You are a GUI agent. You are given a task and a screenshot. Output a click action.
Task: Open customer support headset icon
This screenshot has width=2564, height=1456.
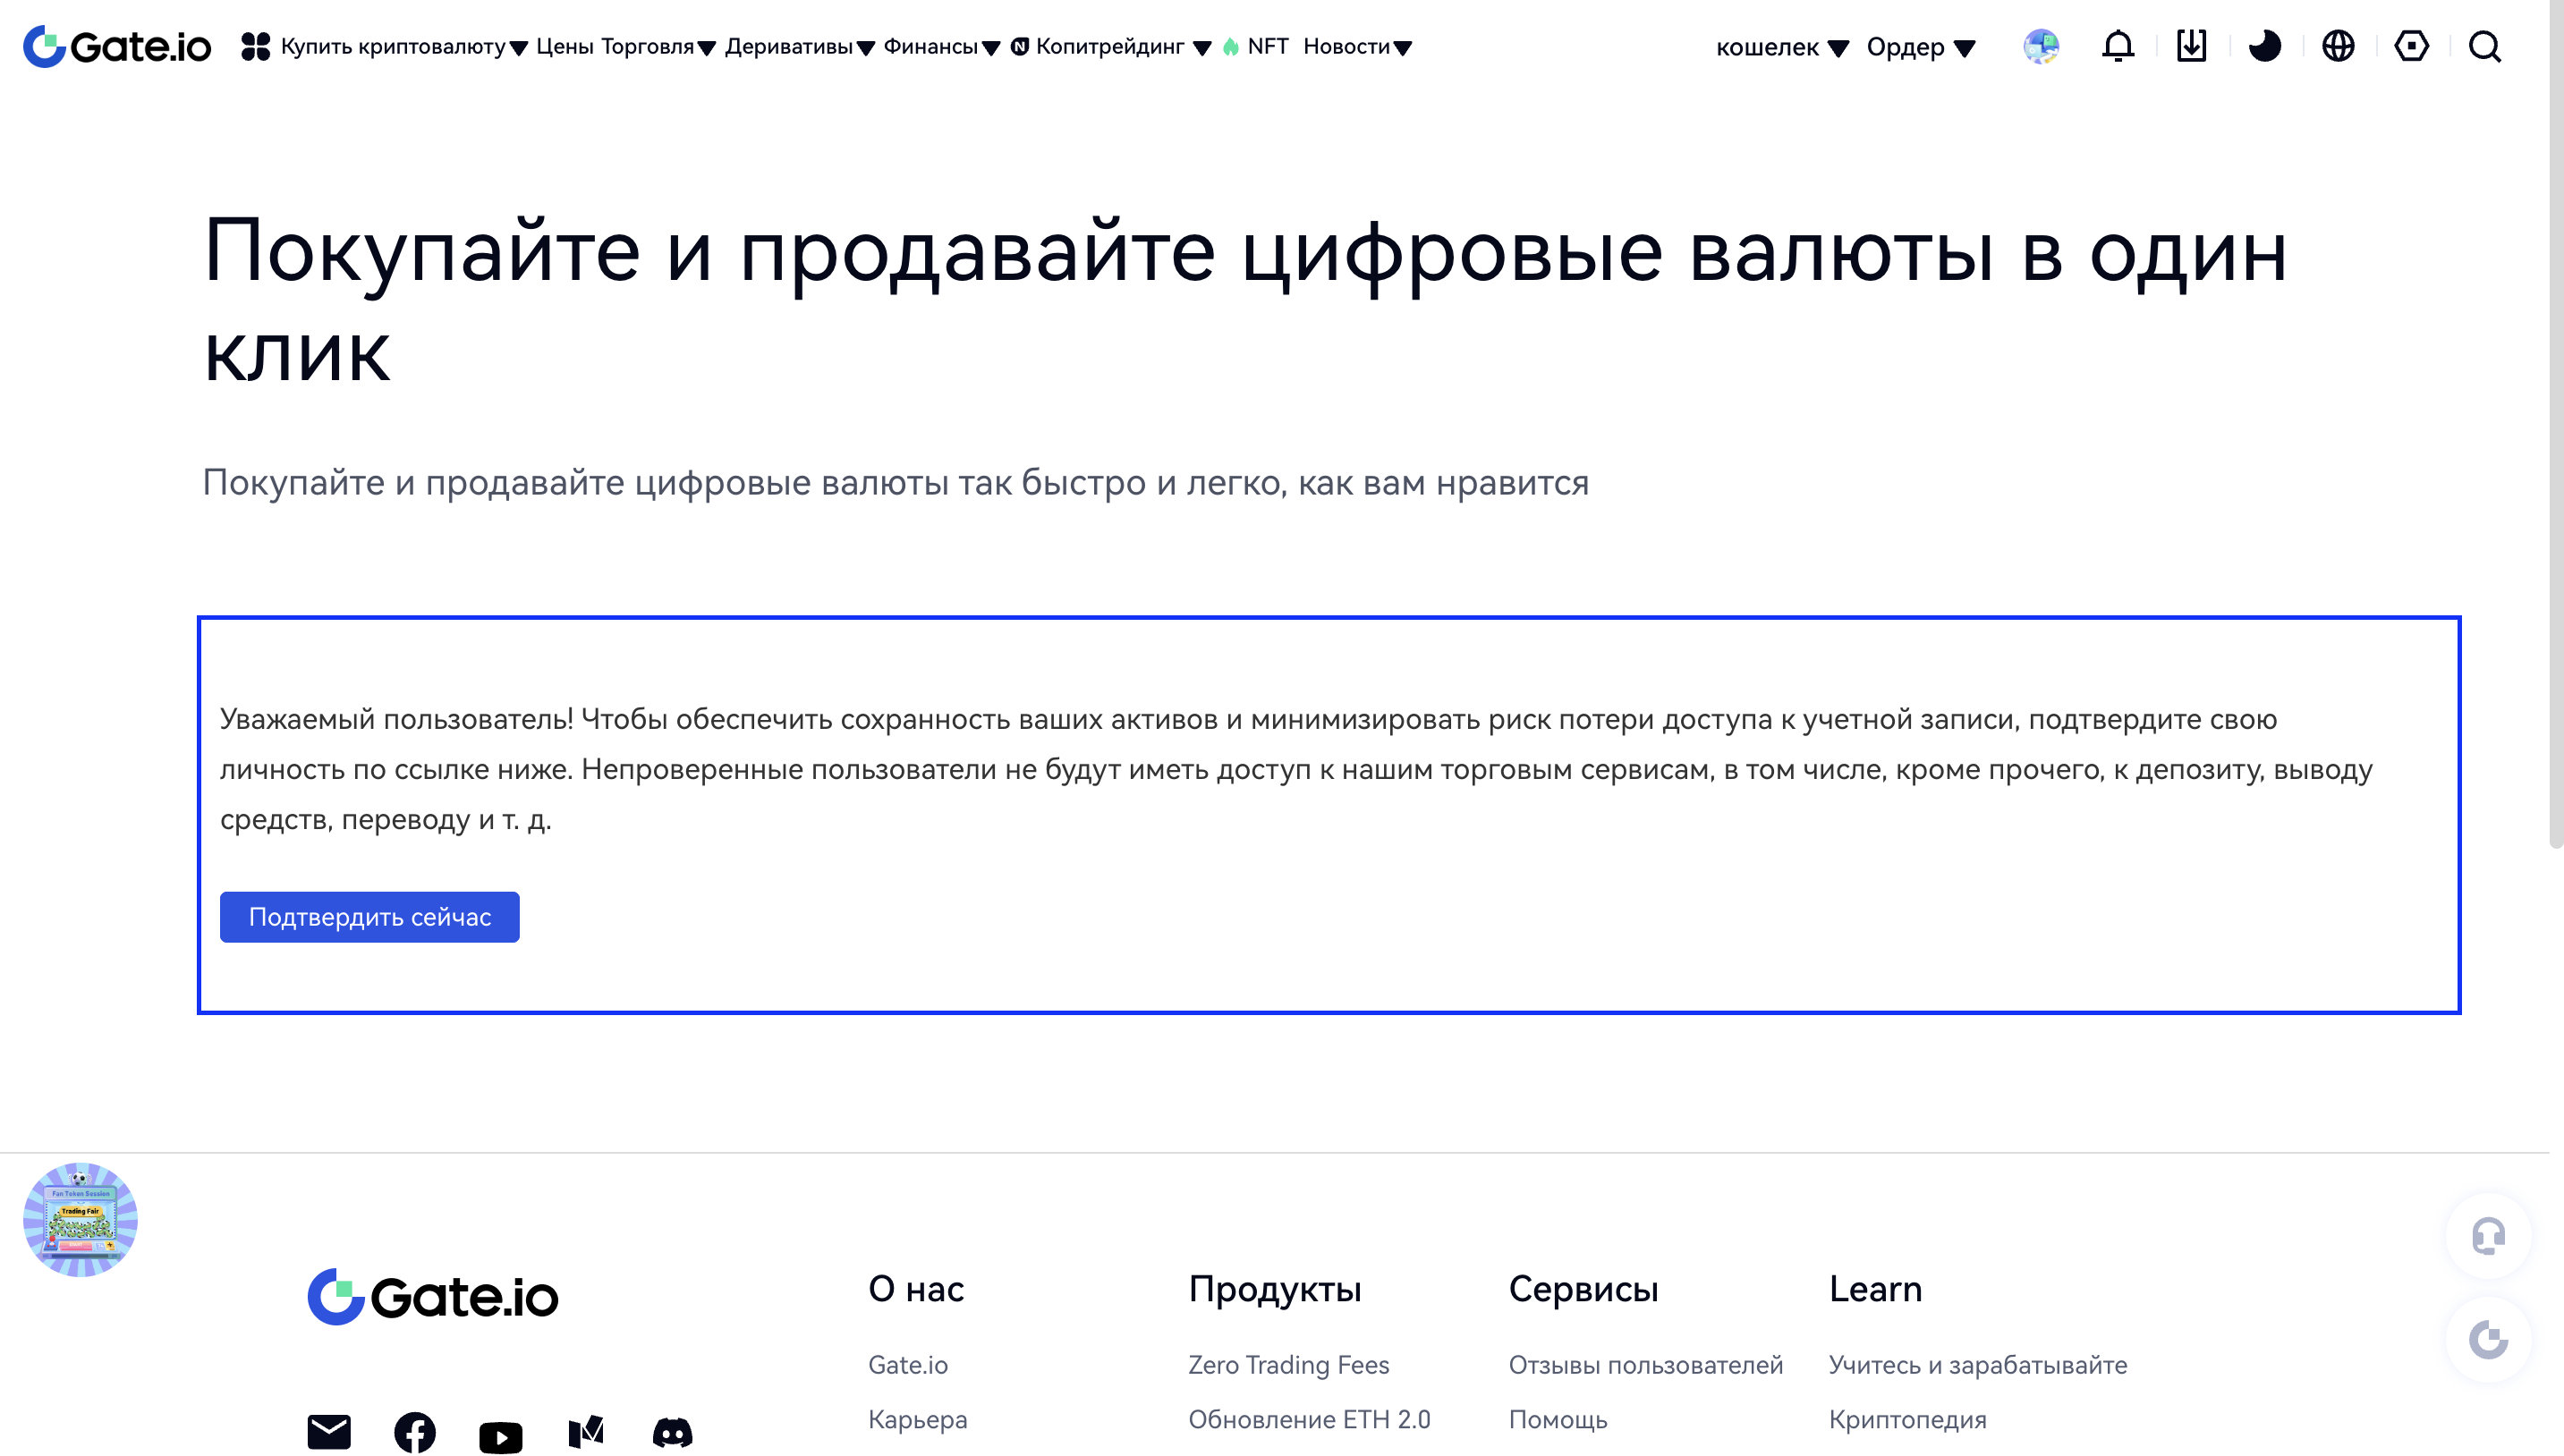(x=2488, y=1236)
